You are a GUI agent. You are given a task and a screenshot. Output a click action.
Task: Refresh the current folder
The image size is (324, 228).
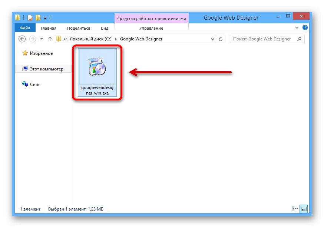coord(221,39)
